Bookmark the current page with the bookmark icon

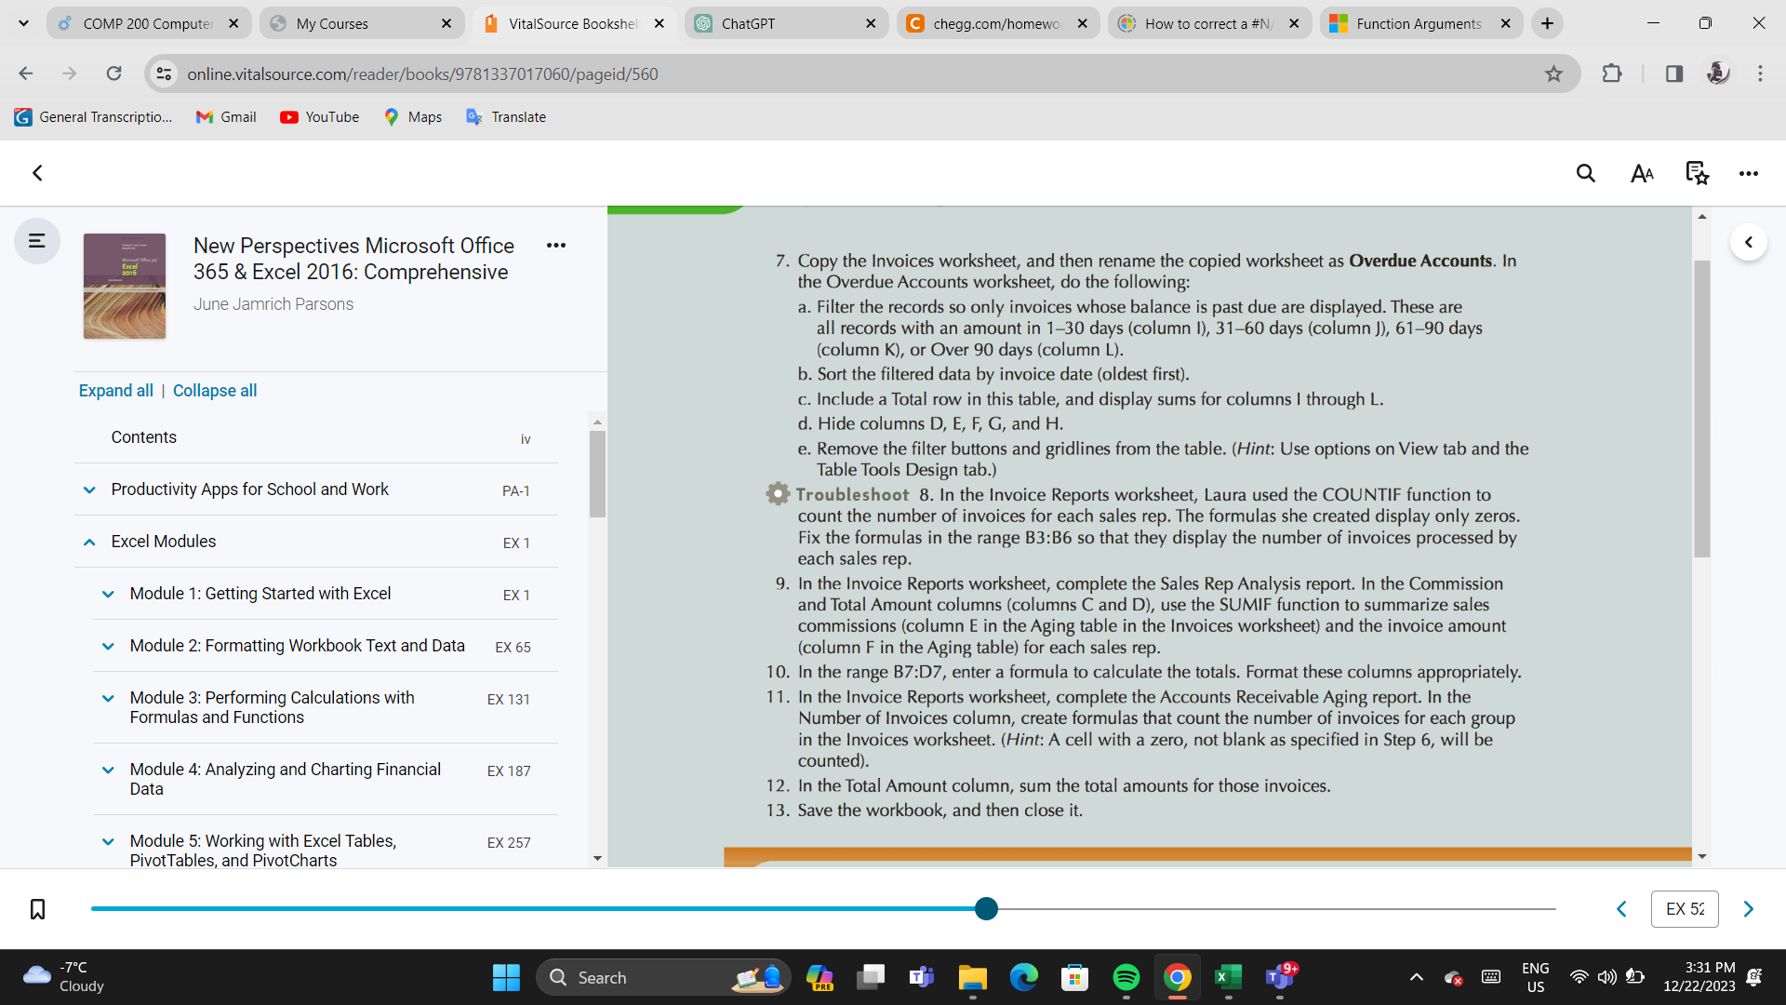coord(37,909)
